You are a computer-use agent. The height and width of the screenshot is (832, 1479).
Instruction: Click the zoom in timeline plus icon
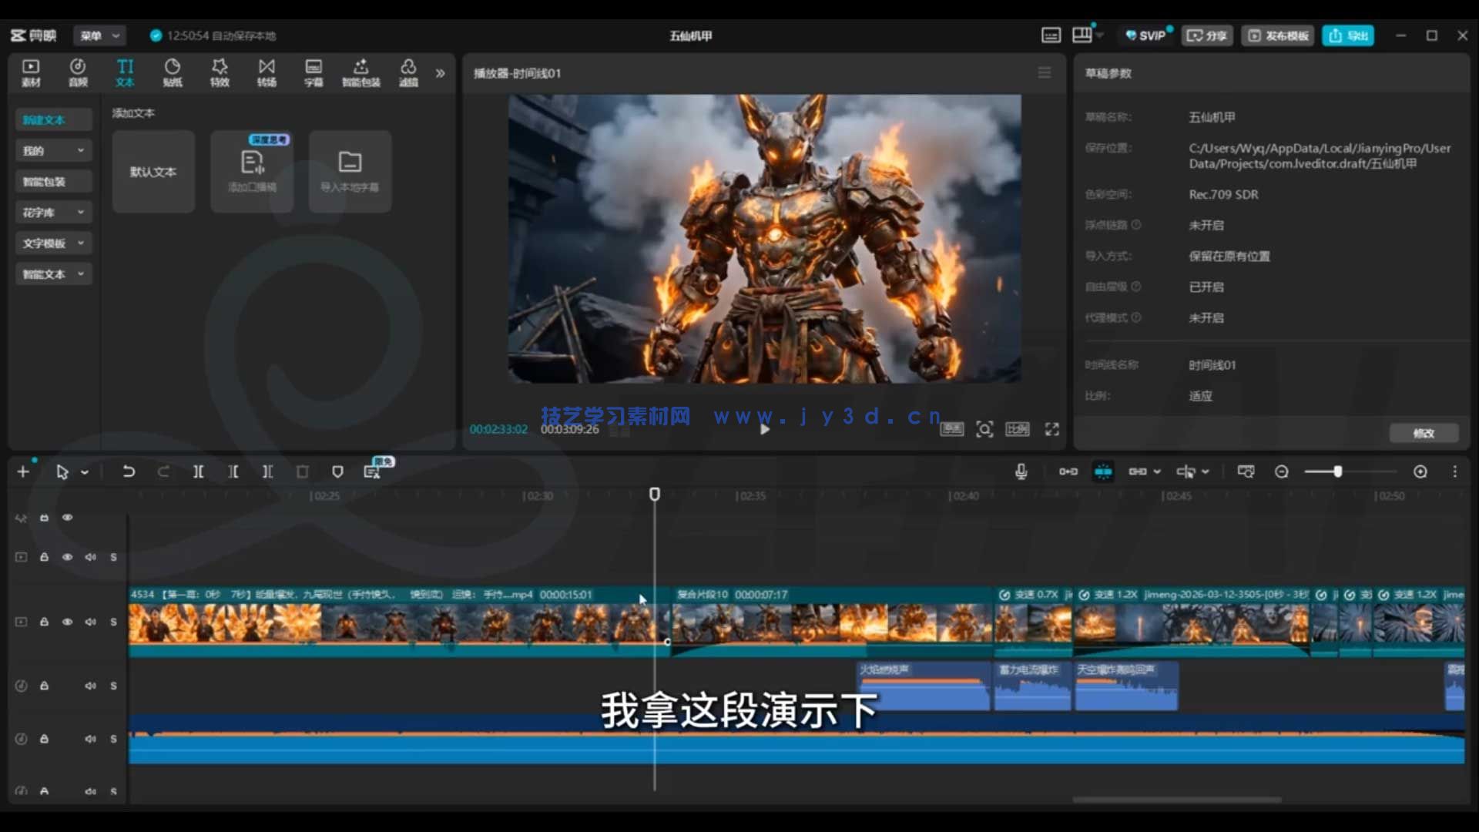[x=1420, y=471]
